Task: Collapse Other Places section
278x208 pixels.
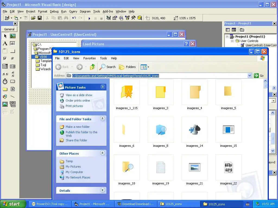Action: click(x=102, y=153)
